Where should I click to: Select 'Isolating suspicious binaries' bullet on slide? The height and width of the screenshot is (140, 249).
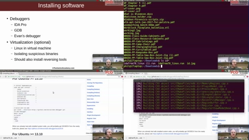tap(36, 54)
